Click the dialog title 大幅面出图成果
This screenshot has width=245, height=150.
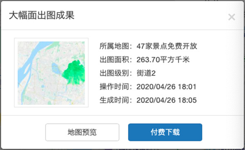(x=42, y=15)
